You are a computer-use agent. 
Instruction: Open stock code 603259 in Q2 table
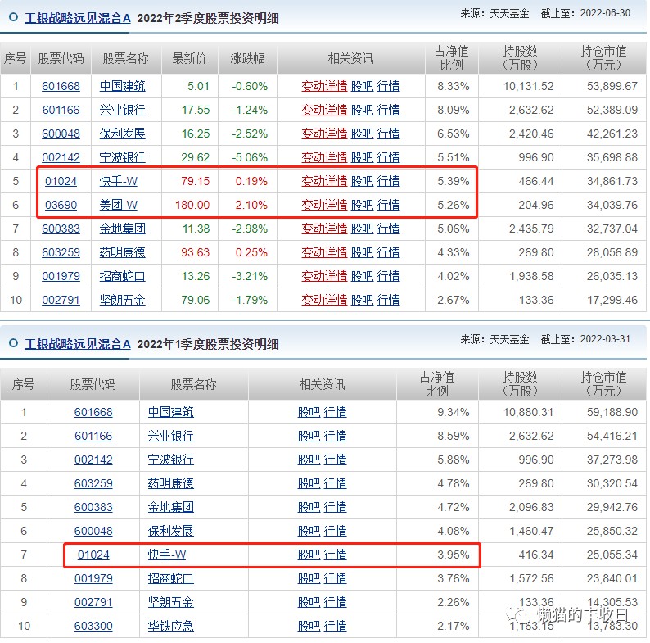tap(61, 252)
